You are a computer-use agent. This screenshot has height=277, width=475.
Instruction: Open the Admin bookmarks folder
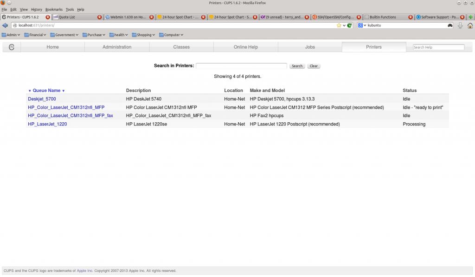(11, 35)
